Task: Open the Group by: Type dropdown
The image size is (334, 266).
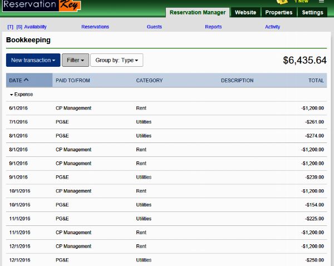Action: pos(116,60)
